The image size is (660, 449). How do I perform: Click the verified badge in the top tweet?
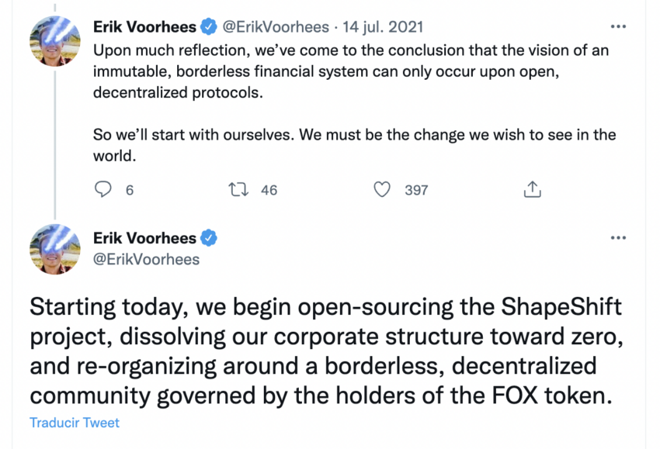click(x=209, y=27)
